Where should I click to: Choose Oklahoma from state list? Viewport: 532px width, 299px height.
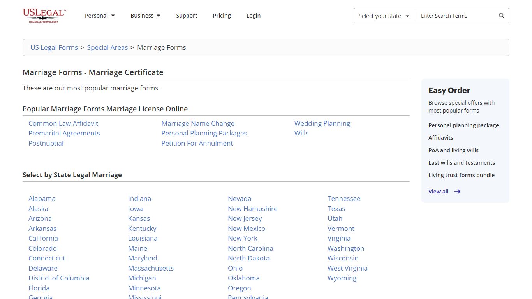tap(244, 278)
